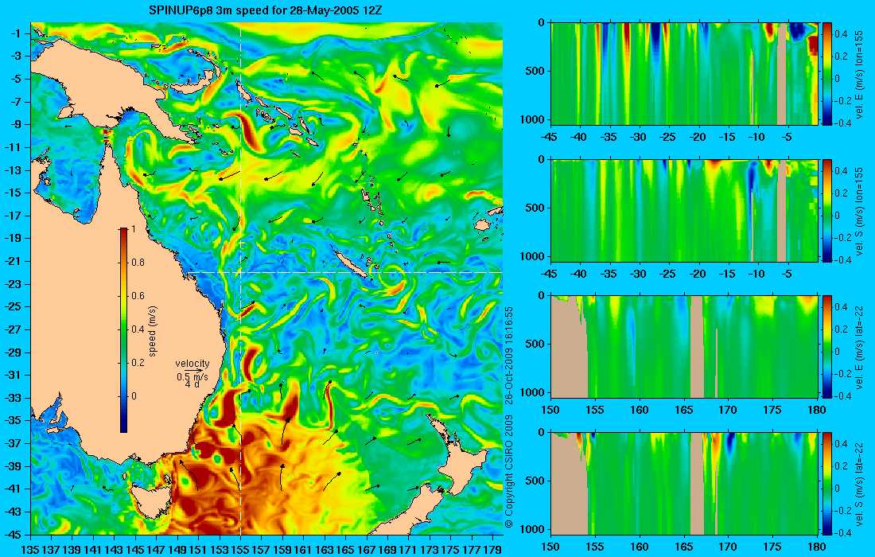The height and width of the screenshot is (557, 875).
Task: Open the vel. E lat=-22 section plot
Action: pyautogui.click(x=684, y=347)
